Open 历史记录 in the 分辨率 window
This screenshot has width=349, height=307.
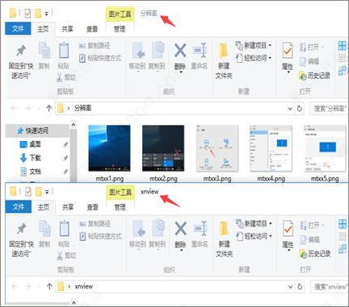tap(315, 76)
